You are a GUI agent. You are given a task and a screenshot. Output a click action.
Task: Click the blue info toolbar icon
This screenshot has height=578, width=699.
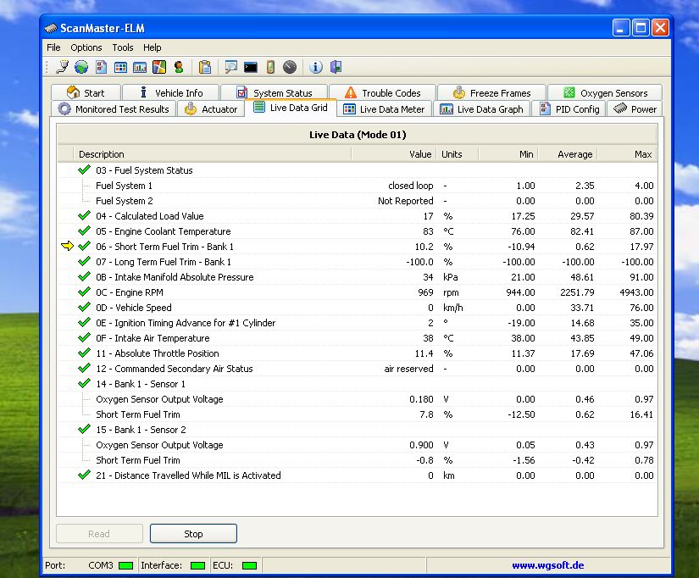pyautogui.click(x=316, y=67)
